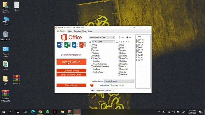Open File Explorer from taskbar
The image size is (205, 115).
coord(62,112)
